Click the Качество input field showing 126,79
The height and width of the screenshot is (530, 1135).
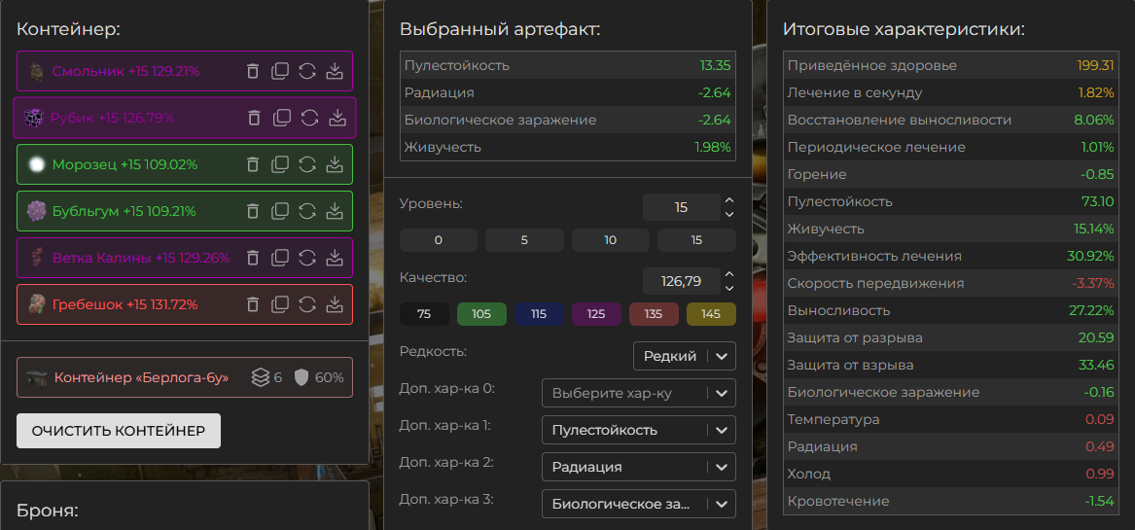click(681, 281)
